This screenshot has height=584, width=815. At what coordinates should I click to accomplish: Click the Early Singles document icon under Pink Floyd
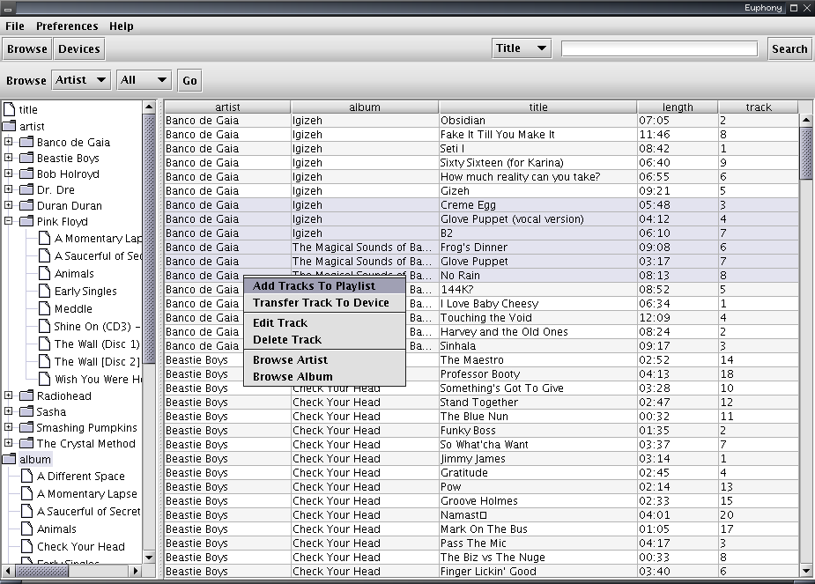(45, 291)
